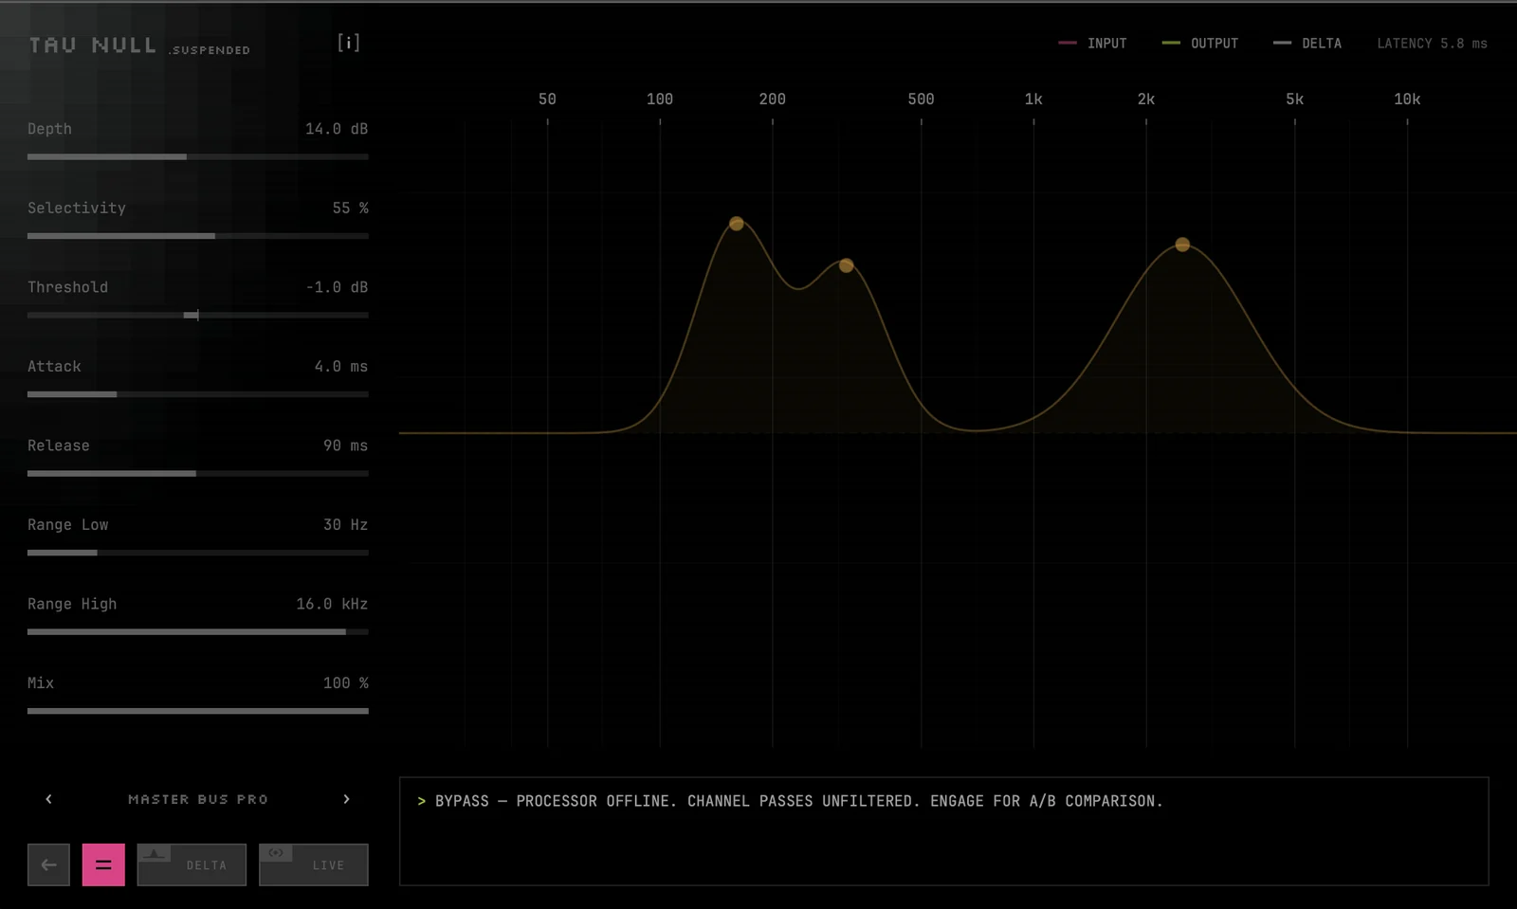Click the TAU NULL logo title
1517x909 pixels.
93,45
